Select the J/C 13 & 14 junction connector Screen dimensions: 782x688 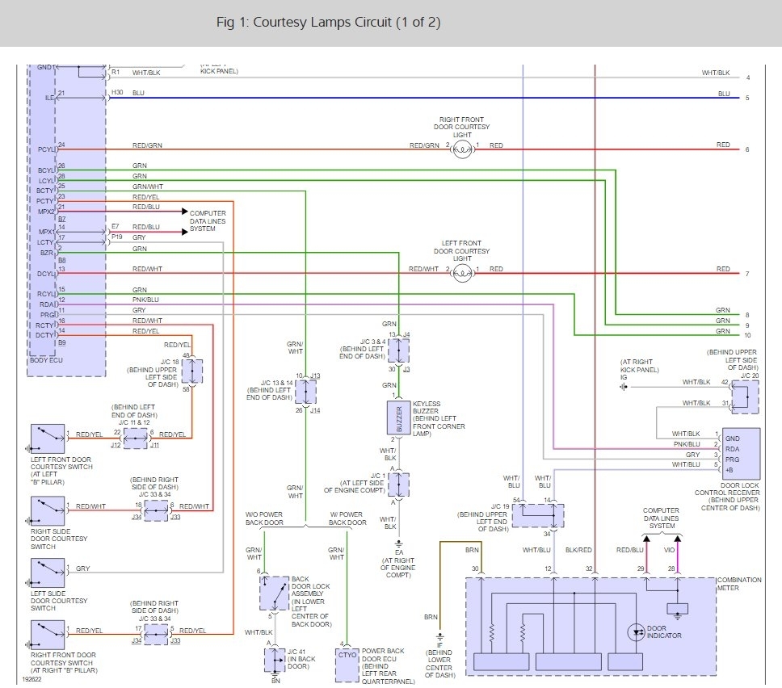coord(306,392)
